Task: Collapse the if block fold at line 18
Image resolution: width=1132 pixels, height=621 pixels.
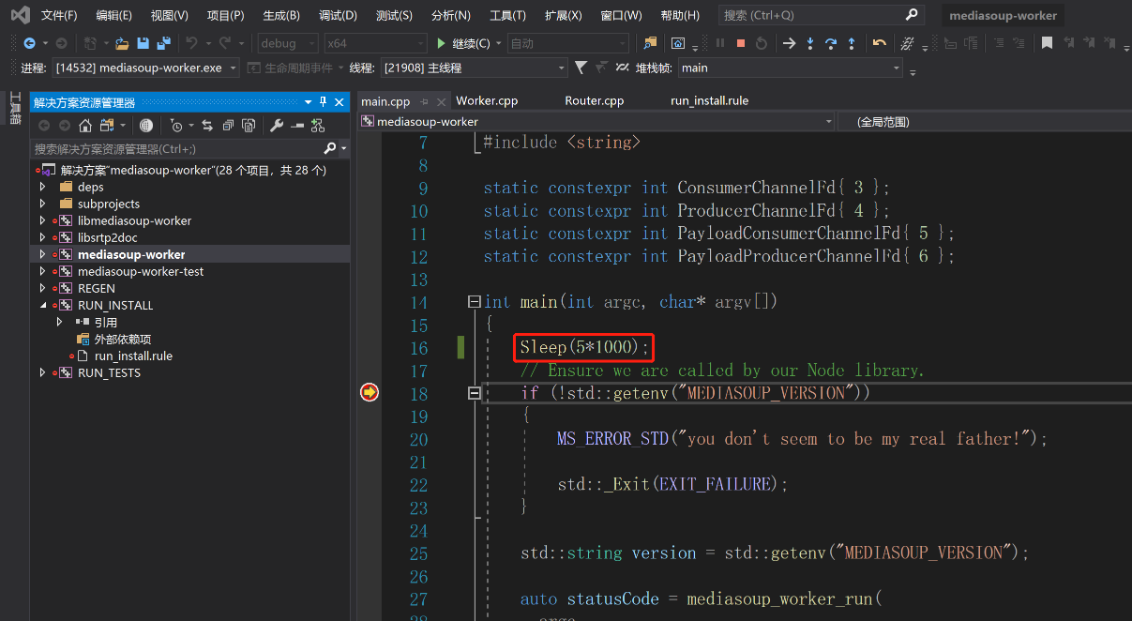Action: point(475,393)
